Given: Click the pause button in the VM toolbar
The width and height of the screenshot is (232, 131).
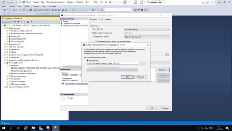Looking at the screenshot, I should click(87, 2).
